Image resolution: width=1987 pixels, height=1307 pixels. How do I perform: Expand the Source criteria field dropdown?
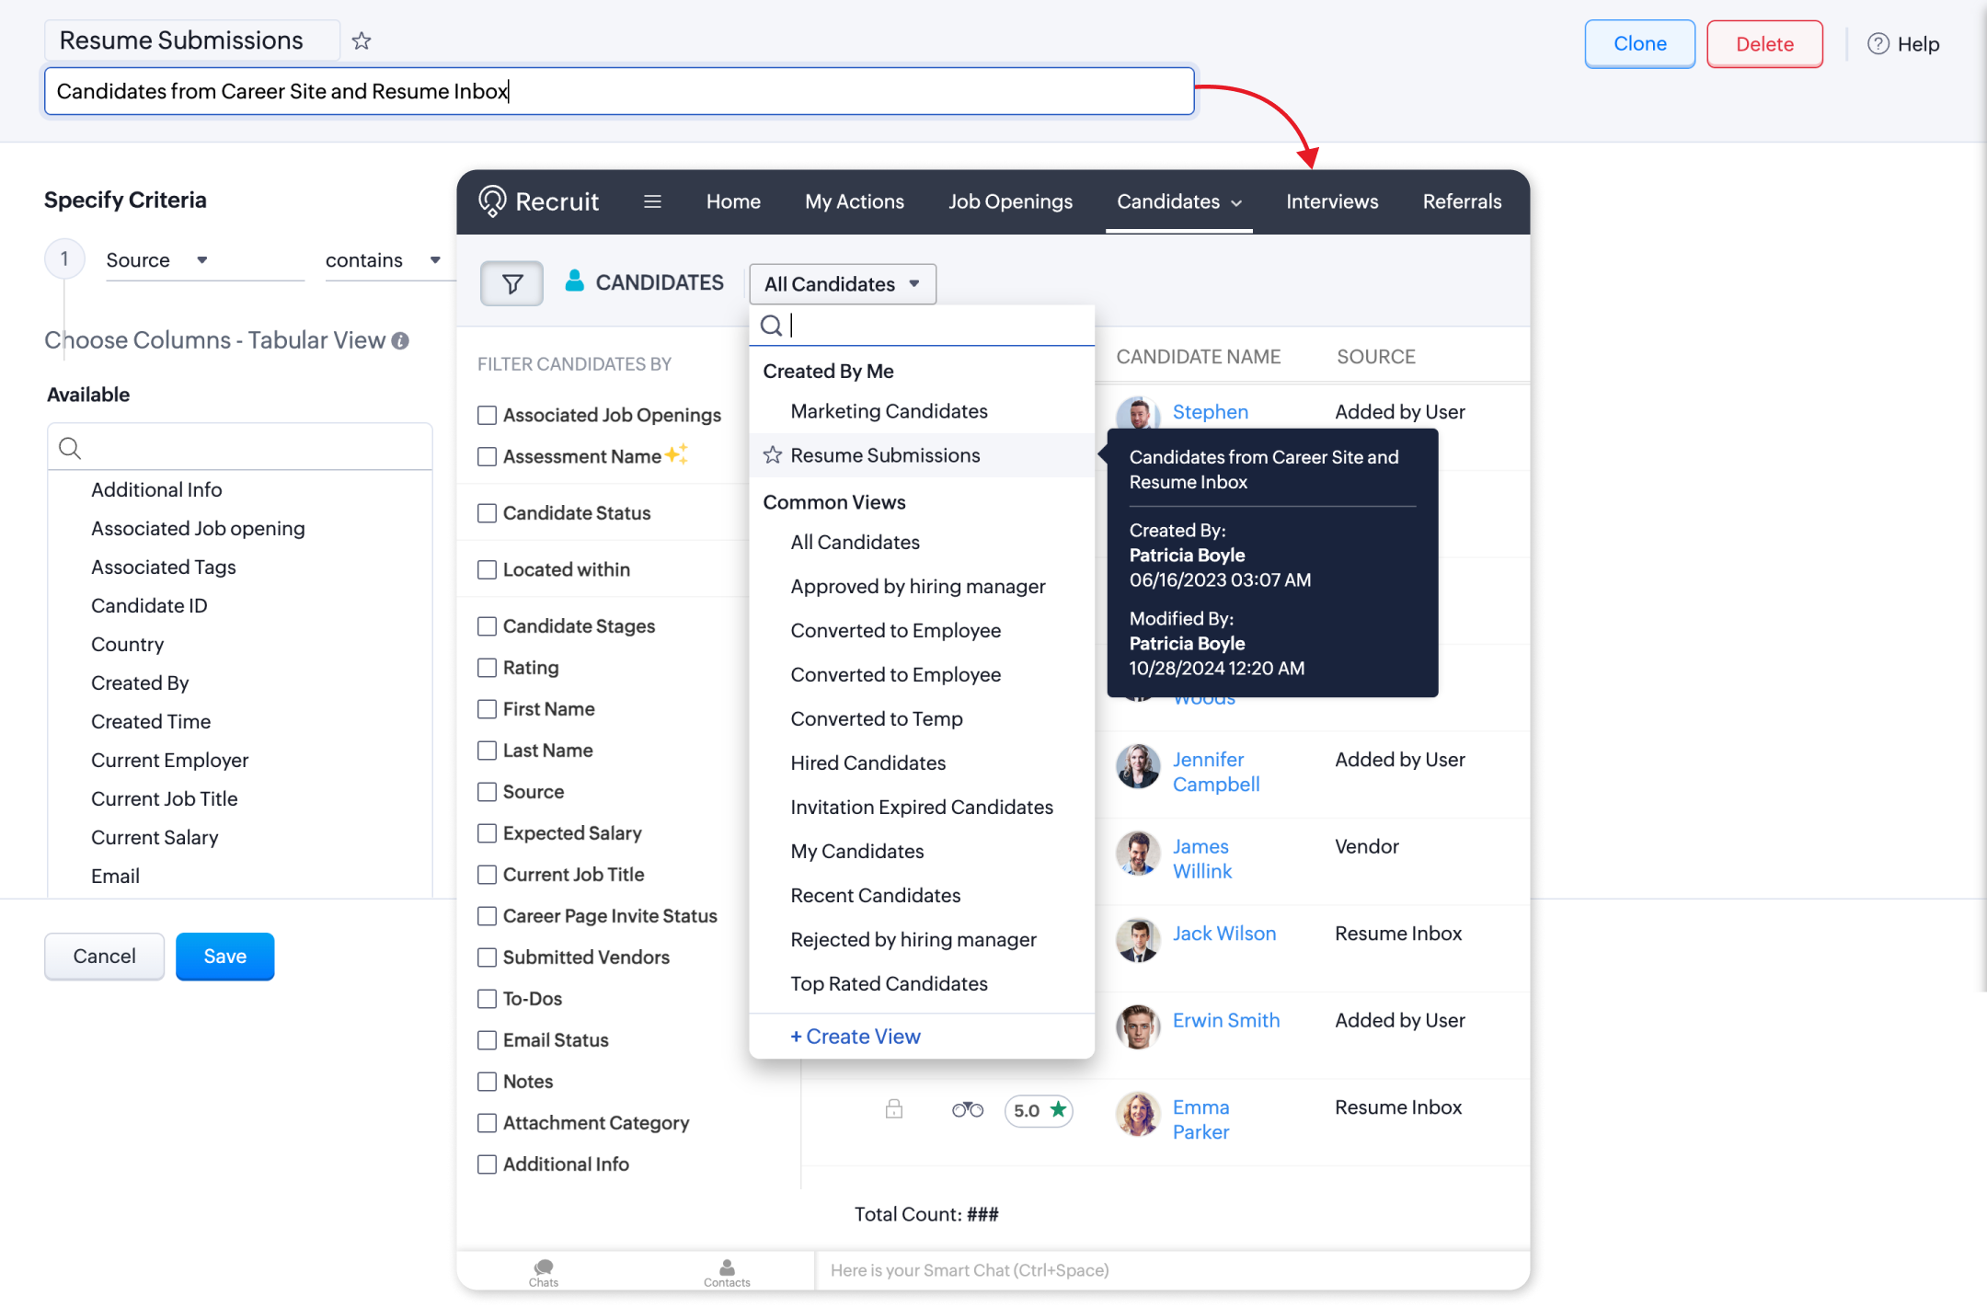tap(201, 260)
